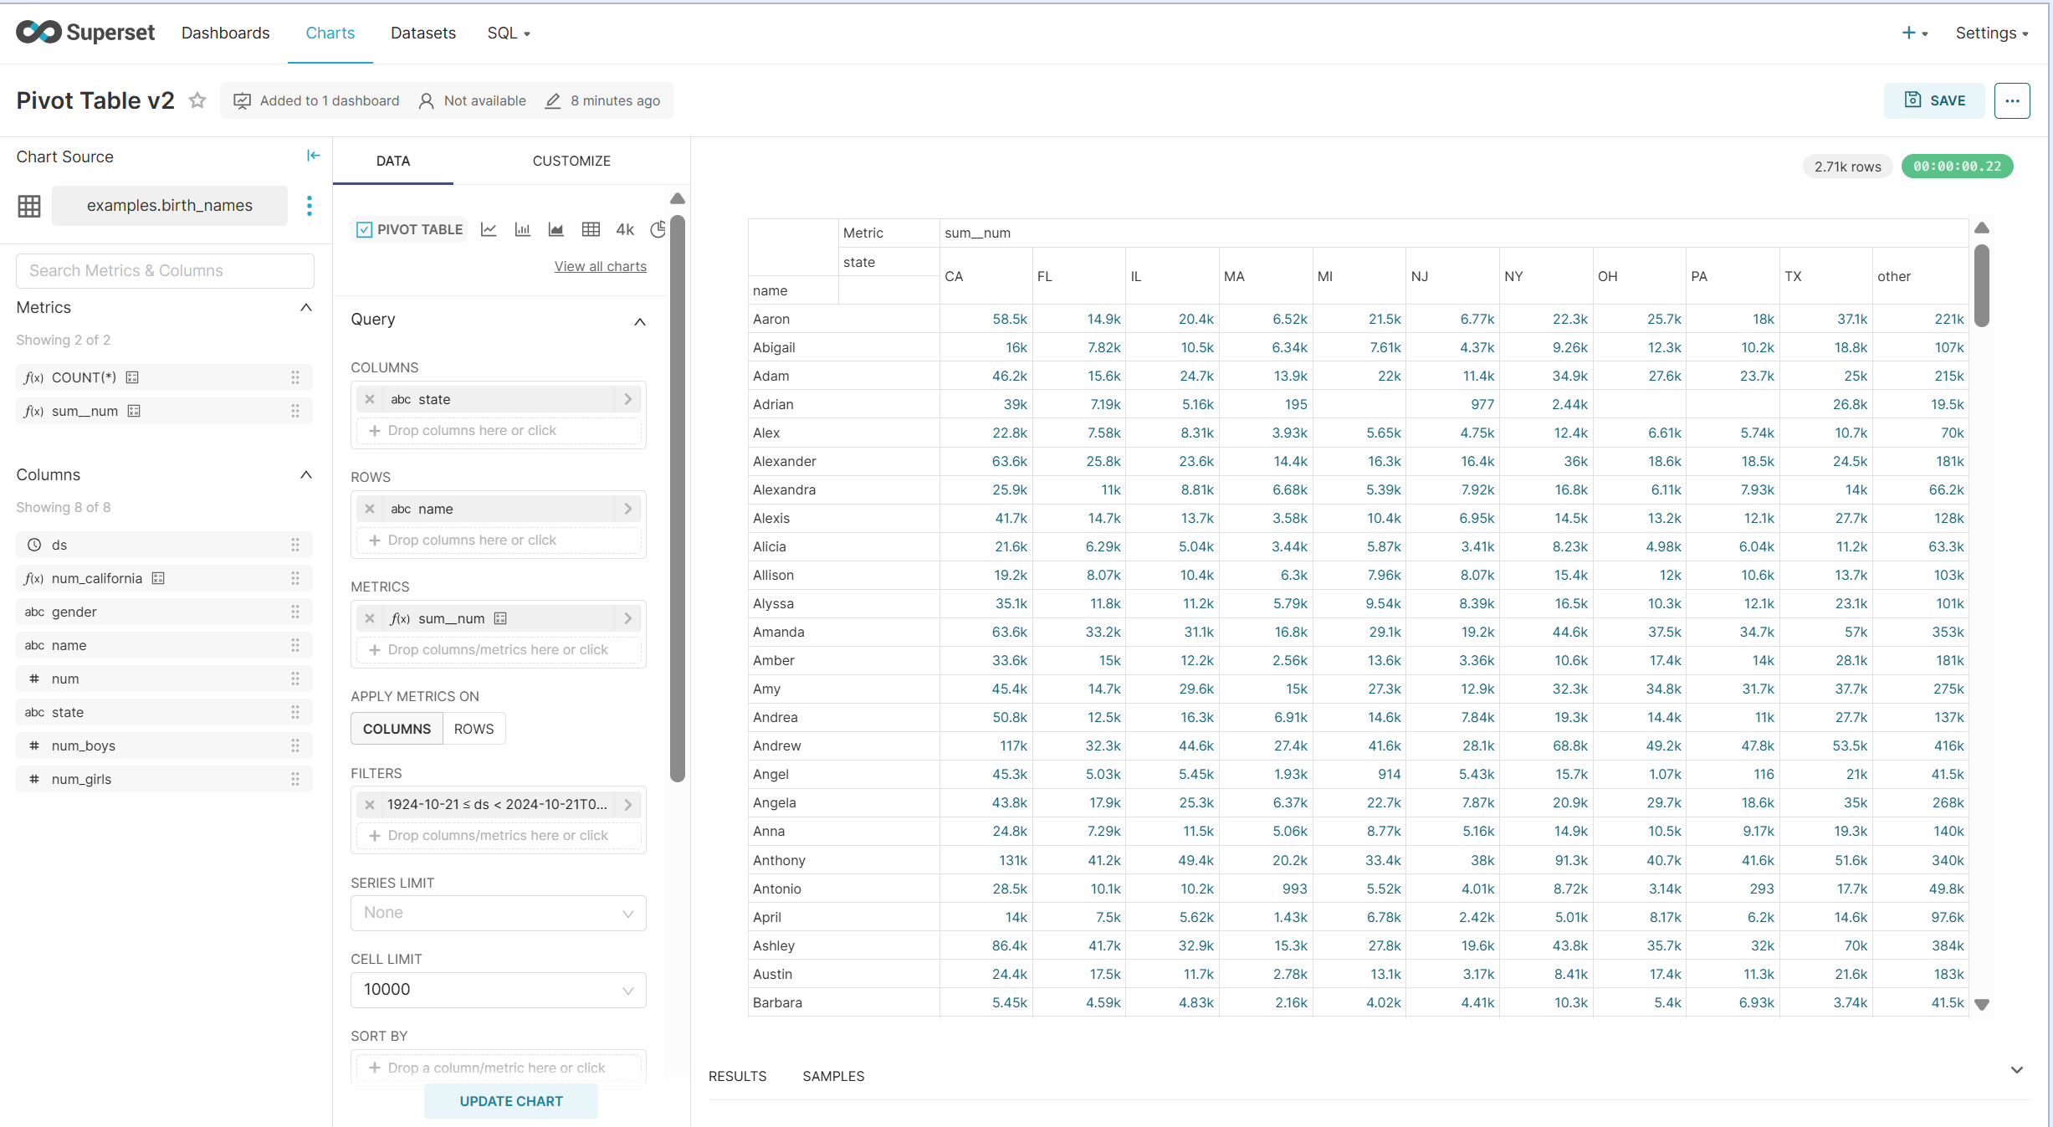Image resolution: width=2053 pixels, height=1127 pixels.
Task: Remove sum__num metric with its X
Action: pos(370,618)
